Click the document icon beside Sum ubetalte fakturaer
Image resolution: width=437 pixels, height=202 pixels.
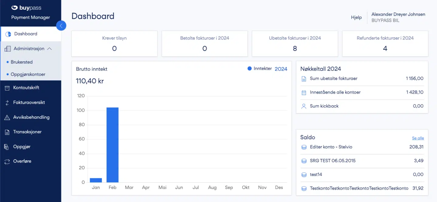click(304, 79)
